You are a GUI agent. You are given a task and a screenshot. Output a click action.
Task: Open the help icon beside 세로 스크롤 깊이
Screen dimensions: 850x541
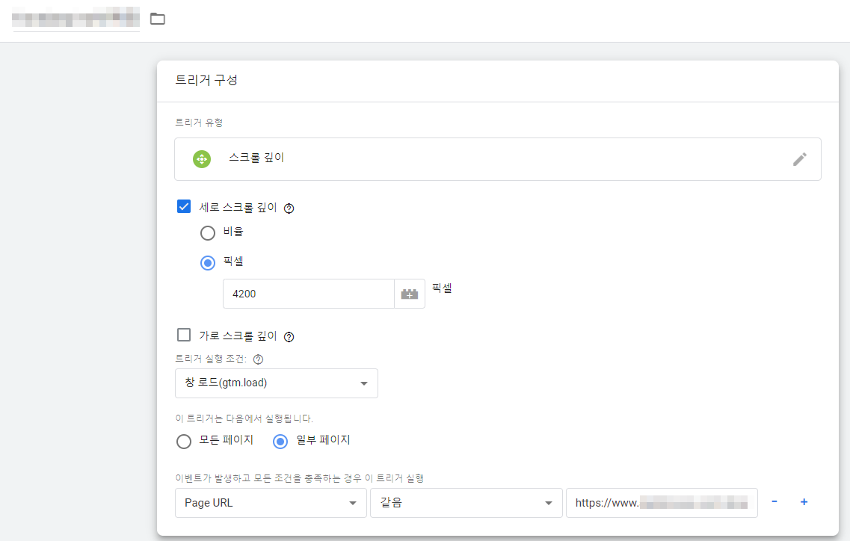coord(289,208)
